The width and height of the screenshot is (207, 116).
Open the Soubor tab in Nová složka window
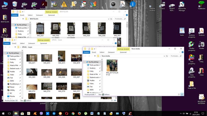click(86, 52)
